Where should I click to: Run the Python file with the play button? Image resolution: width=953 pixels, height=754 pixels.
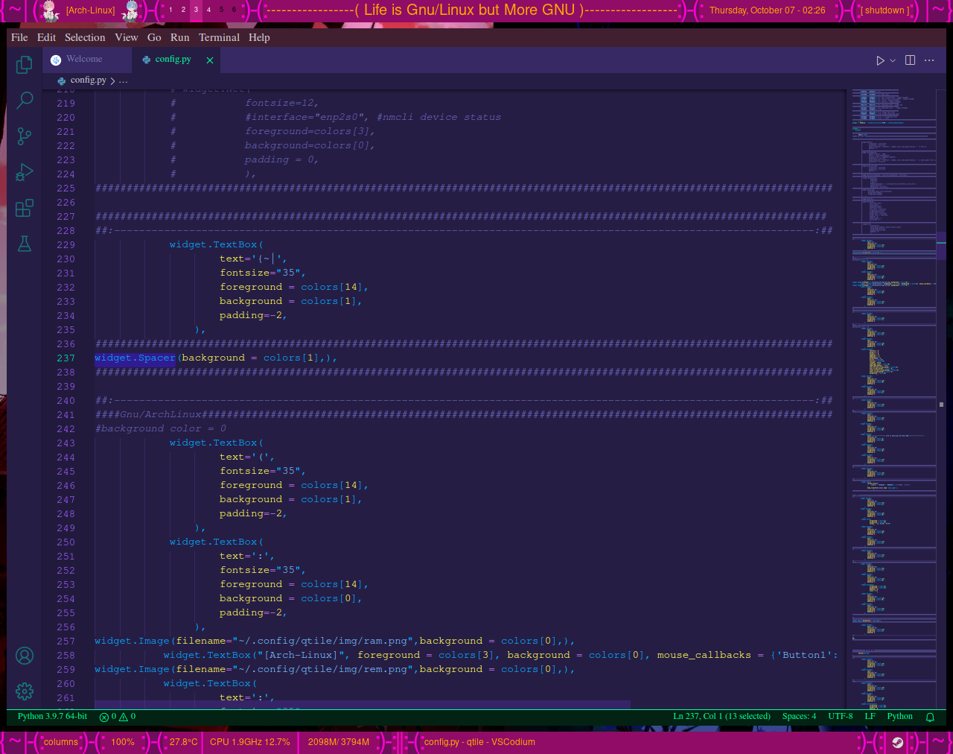879,60
